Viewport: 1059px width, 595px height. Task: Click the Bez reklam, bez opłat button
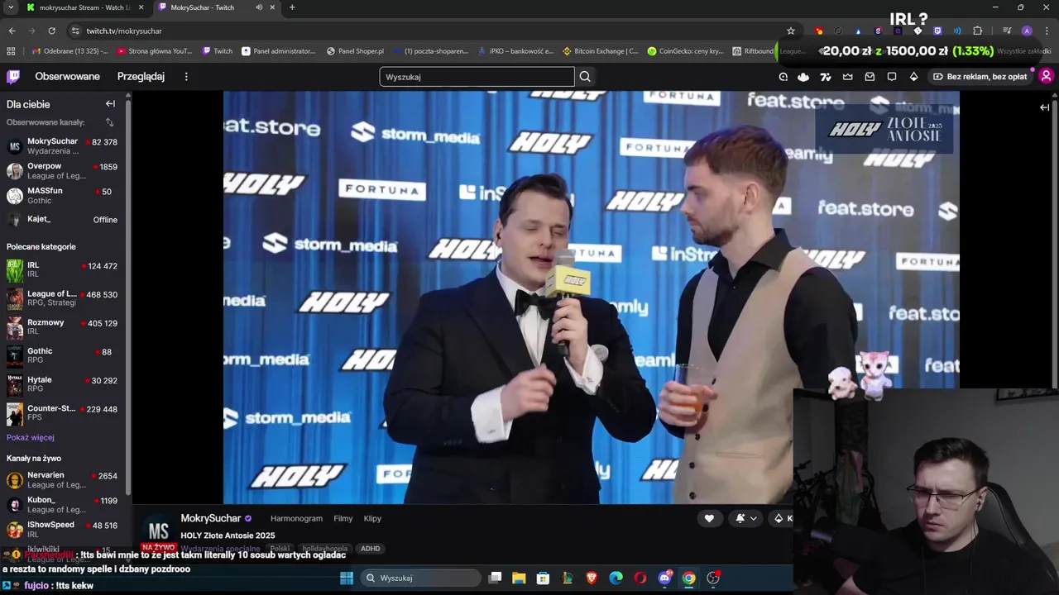tap(980, 77)
